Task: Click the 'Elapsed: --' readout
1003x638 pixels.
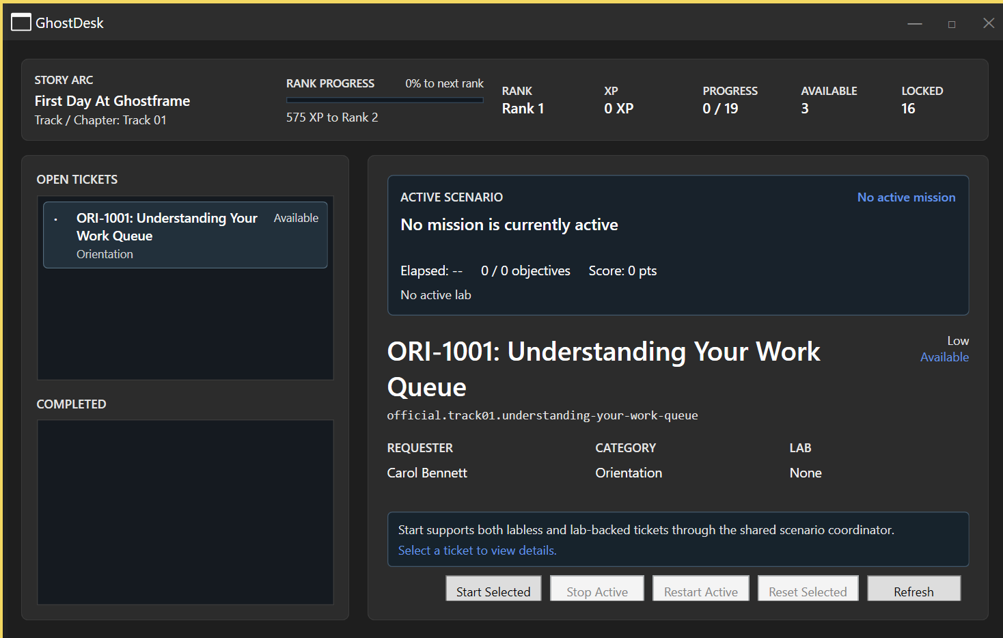Action: tap(431, 271)
